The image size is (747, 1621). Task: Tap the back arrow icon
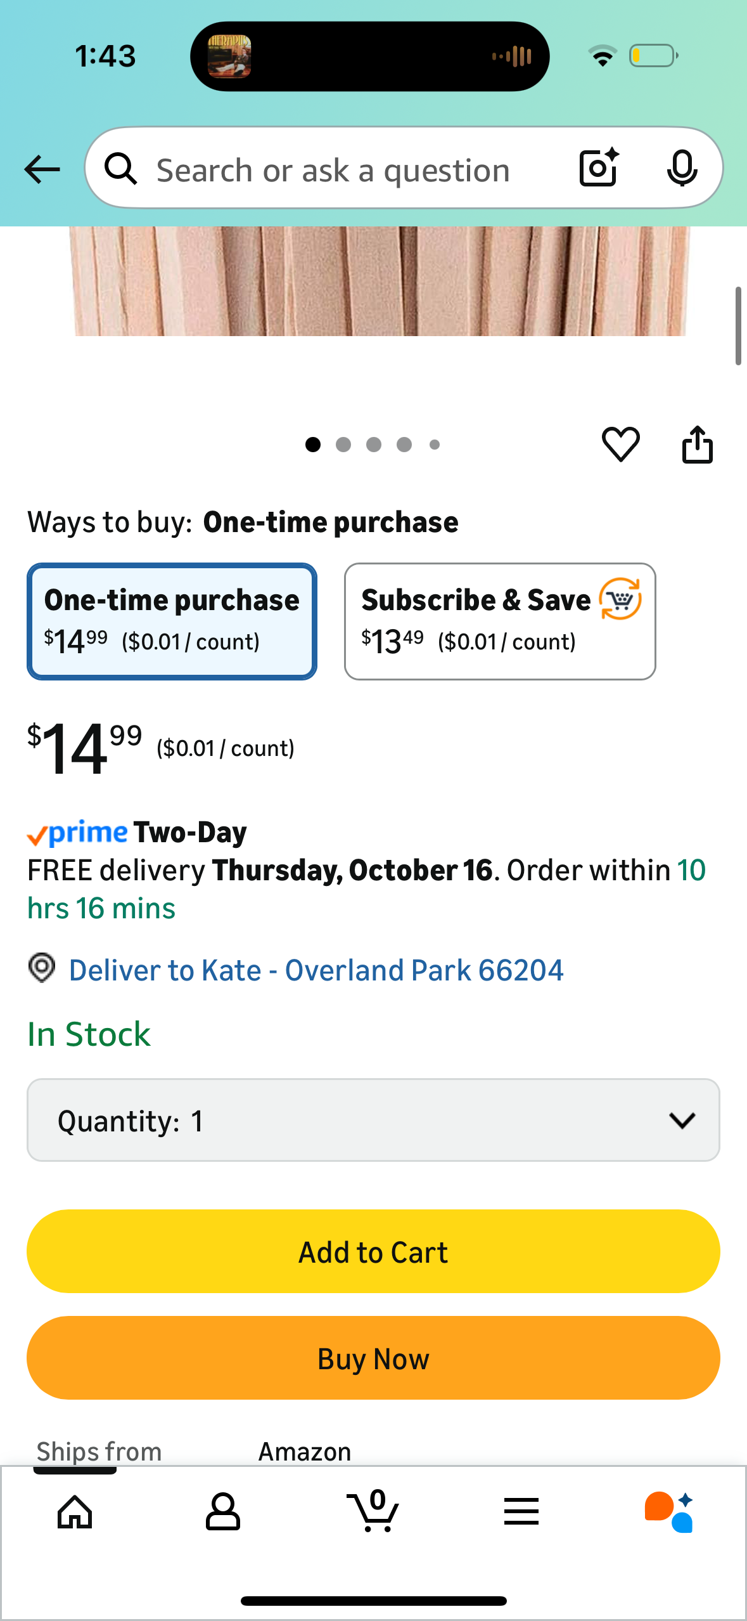pos(42,169)
